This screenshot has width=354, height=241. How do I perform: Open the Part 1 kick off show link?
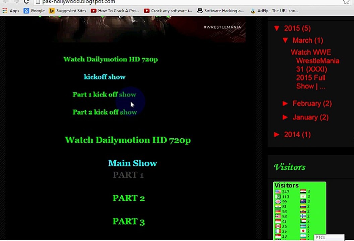(x=104, y=94)
